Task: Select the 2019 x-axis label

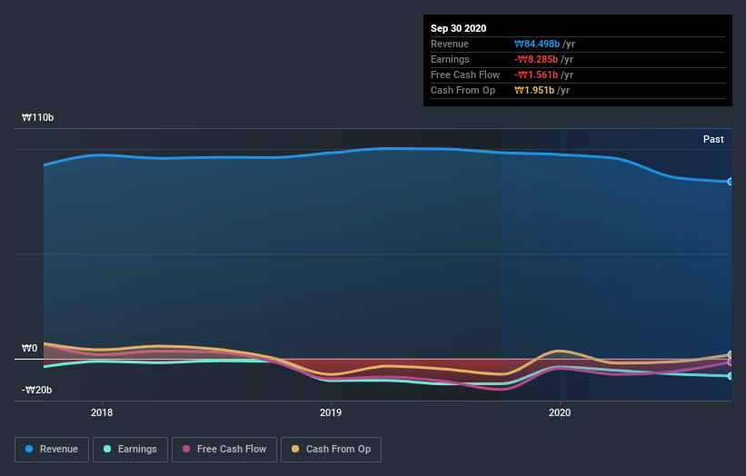Action: pyautogui.click(x=331, y=412)
